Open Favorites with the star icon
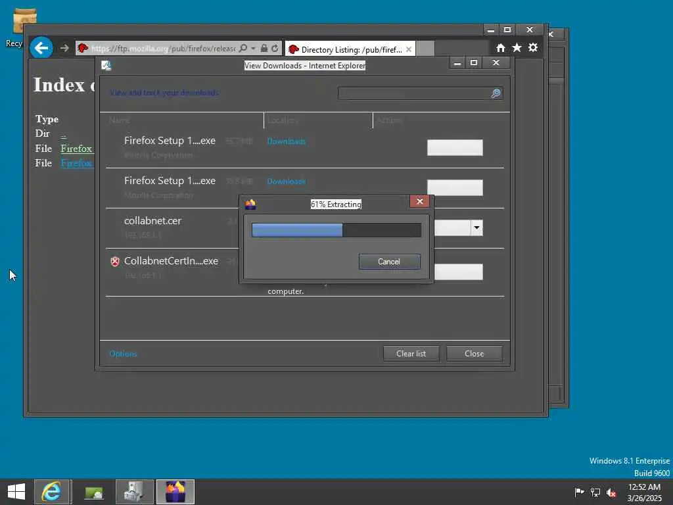Image resolution: width=673 pixels, height=505 pixels. coord(517,47)
